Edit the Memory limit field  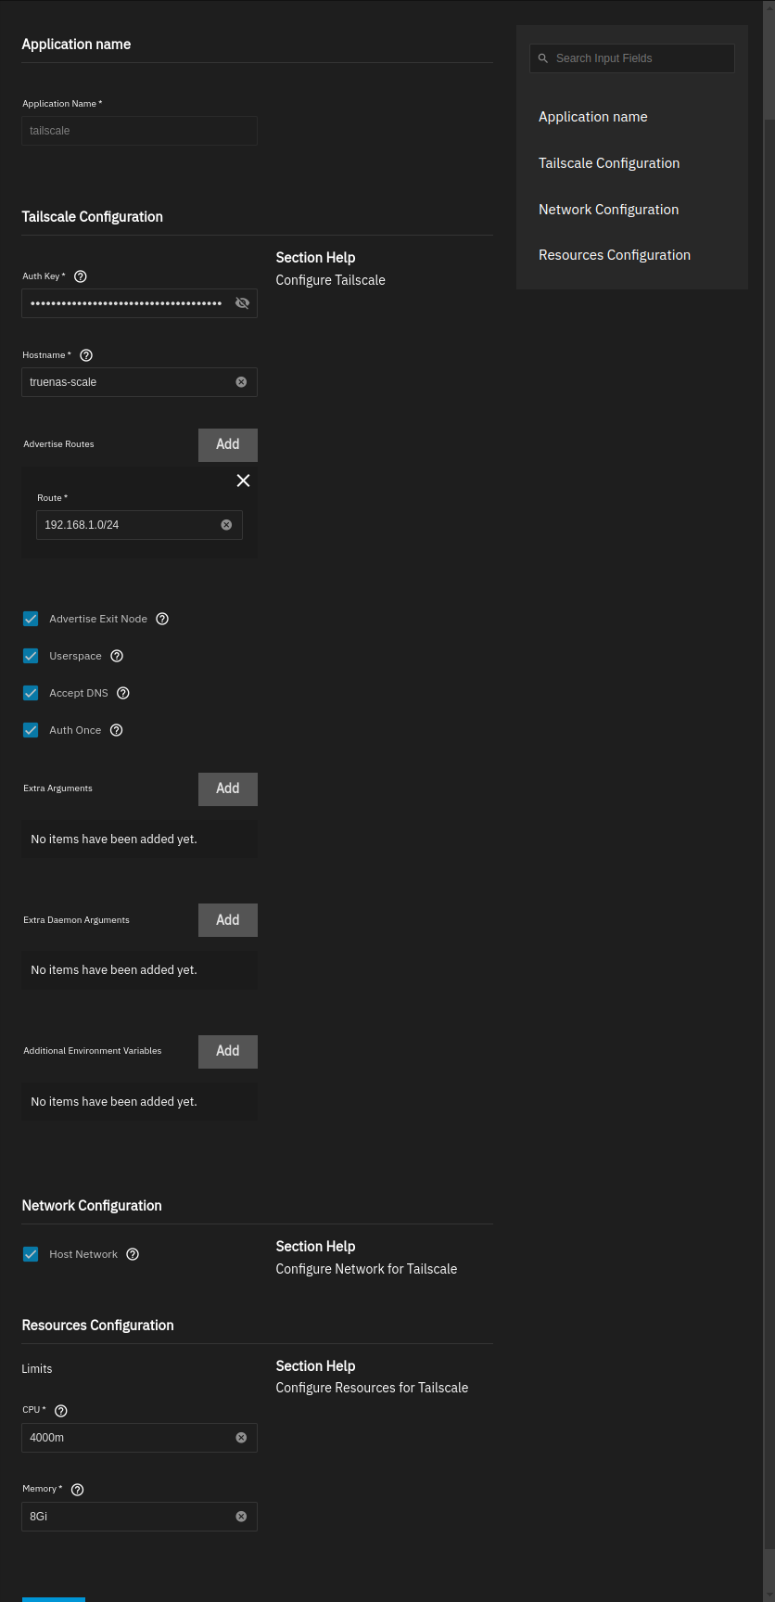tap(139, 1517)
